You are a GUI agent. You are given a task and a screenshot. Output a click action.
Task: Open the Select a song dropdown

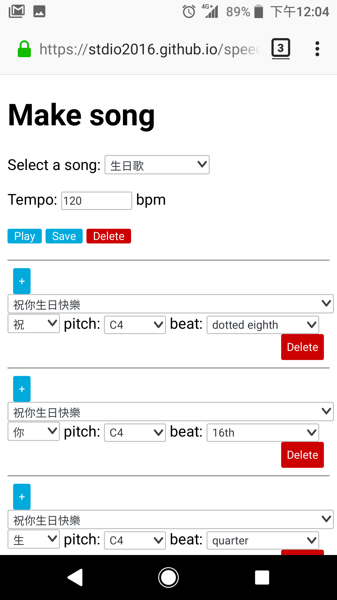157,165
